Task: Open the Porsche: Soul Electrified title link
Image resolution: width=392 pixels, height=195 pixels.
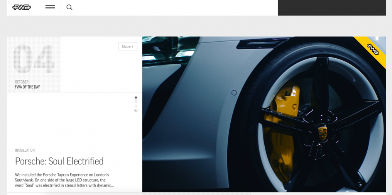Action: point(59,161)
